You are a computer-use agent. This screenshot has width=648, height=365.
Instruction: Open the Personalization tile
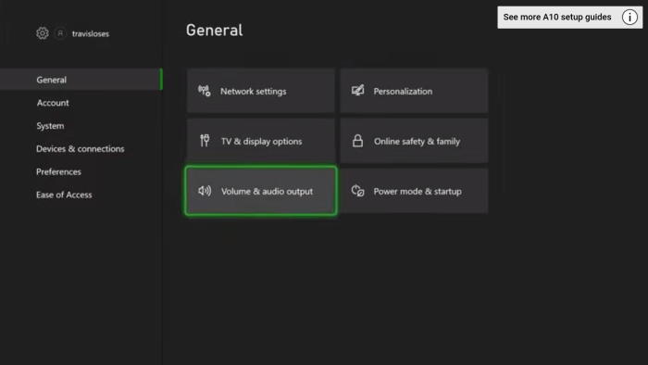[414, 91]
